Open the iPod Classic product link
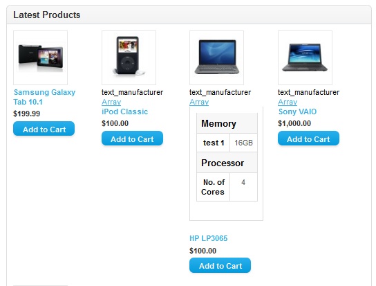The image size is (376, 286). [x=124, y=111]
